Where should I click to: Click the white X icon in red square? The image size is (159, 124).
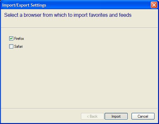pos(154,5)
